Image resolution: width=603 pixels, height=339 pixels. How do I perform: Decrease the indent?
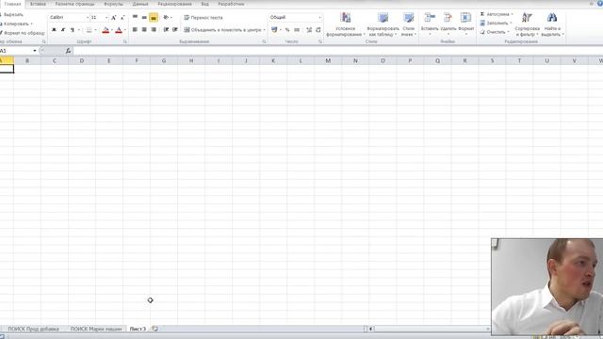click(x=166, y=30)
